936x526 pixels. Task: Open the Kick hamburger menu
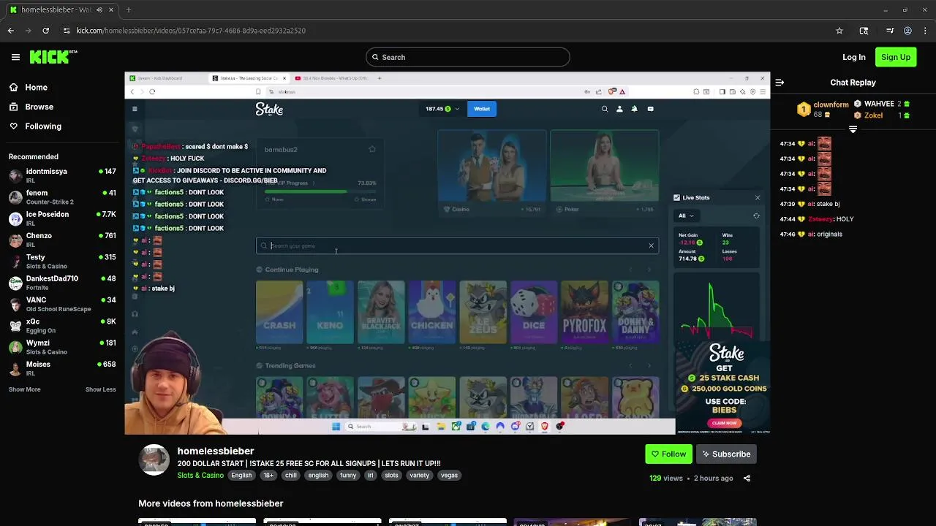(x=15, y=57)
